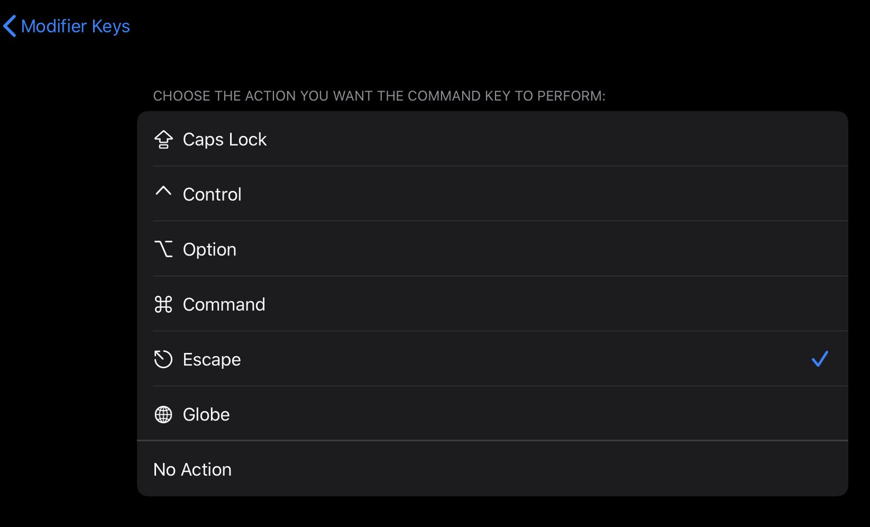Click the Globe icon
870x527 pixels.
click(163, 414)
